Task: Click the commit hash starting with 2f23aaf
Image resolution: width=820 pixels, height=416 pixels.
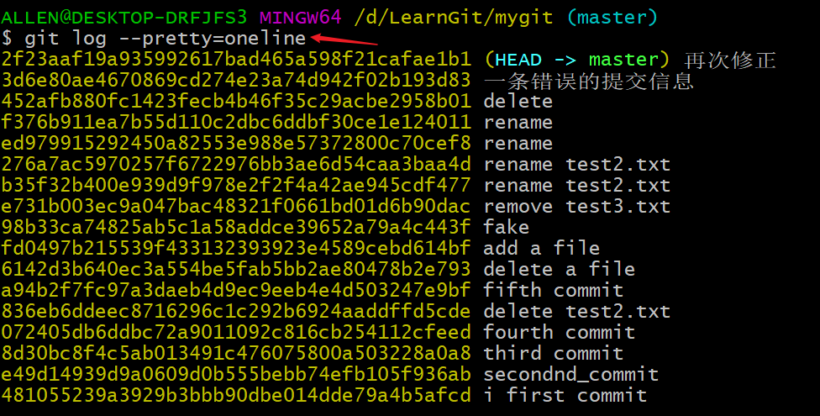Action: (x=236, y=60)
